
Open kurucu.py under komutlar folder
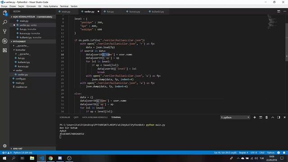click(23, 66)
